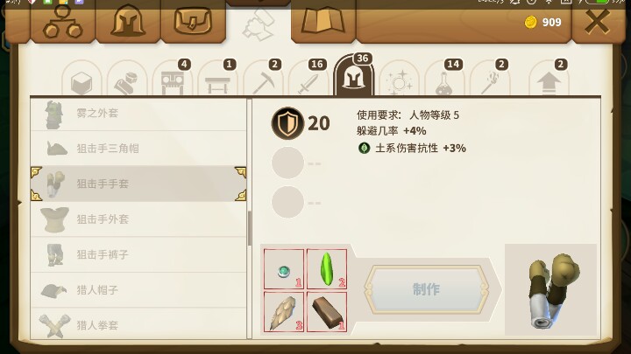The image size is (631, 354).
Task: Select the magic staff category
Action: (490, 79)
